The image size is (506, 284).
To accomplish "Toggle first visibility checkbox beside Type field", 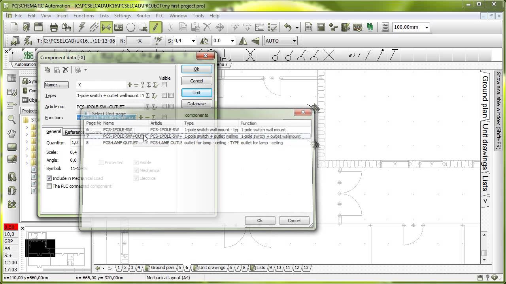I will 164,95.
